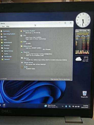The height and width of the screenshot is (125, 94).
Task: Click 'Tiger Lake-U 10nm Technology' text
Action: coord(36,39)
